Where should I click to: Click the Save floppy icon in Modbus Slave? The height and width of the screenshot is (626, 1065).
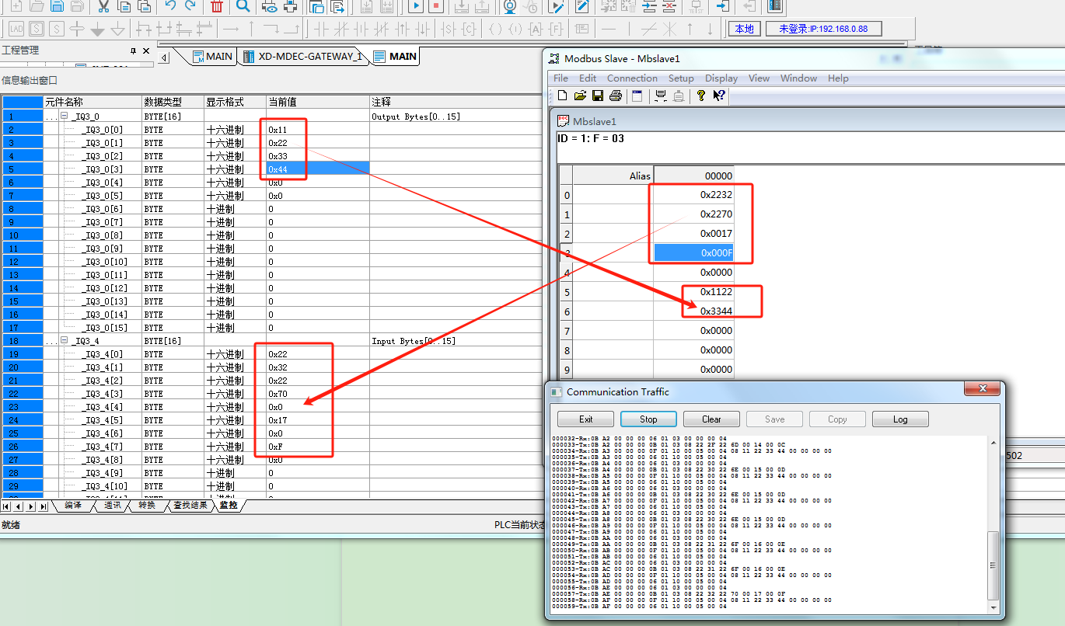pos(598,96)
